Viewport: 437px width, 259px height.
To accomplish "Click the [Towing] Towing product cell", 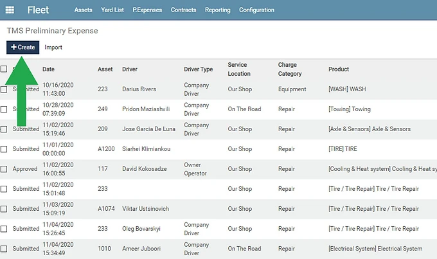I will [350, 109].
